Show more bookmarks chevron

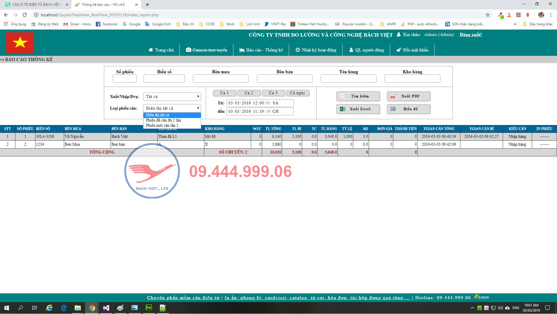[515, 24]
